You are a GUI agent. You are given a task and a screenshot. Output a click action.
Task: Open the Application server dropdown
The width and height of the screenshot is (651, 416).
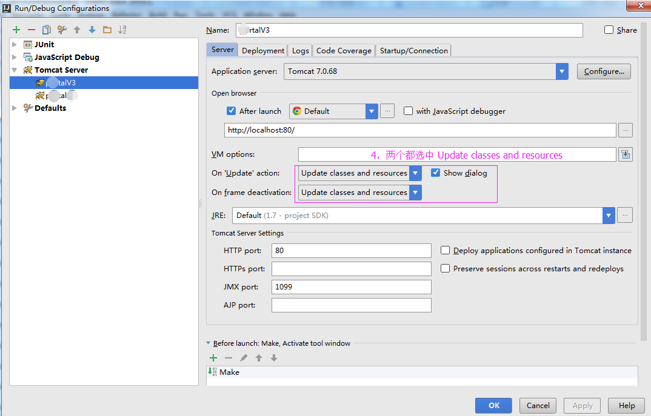[562, 71]
